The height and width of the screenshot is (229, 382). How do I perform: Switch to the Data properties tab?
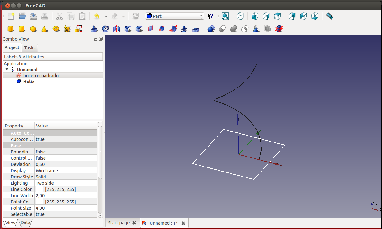coord(25,223)
